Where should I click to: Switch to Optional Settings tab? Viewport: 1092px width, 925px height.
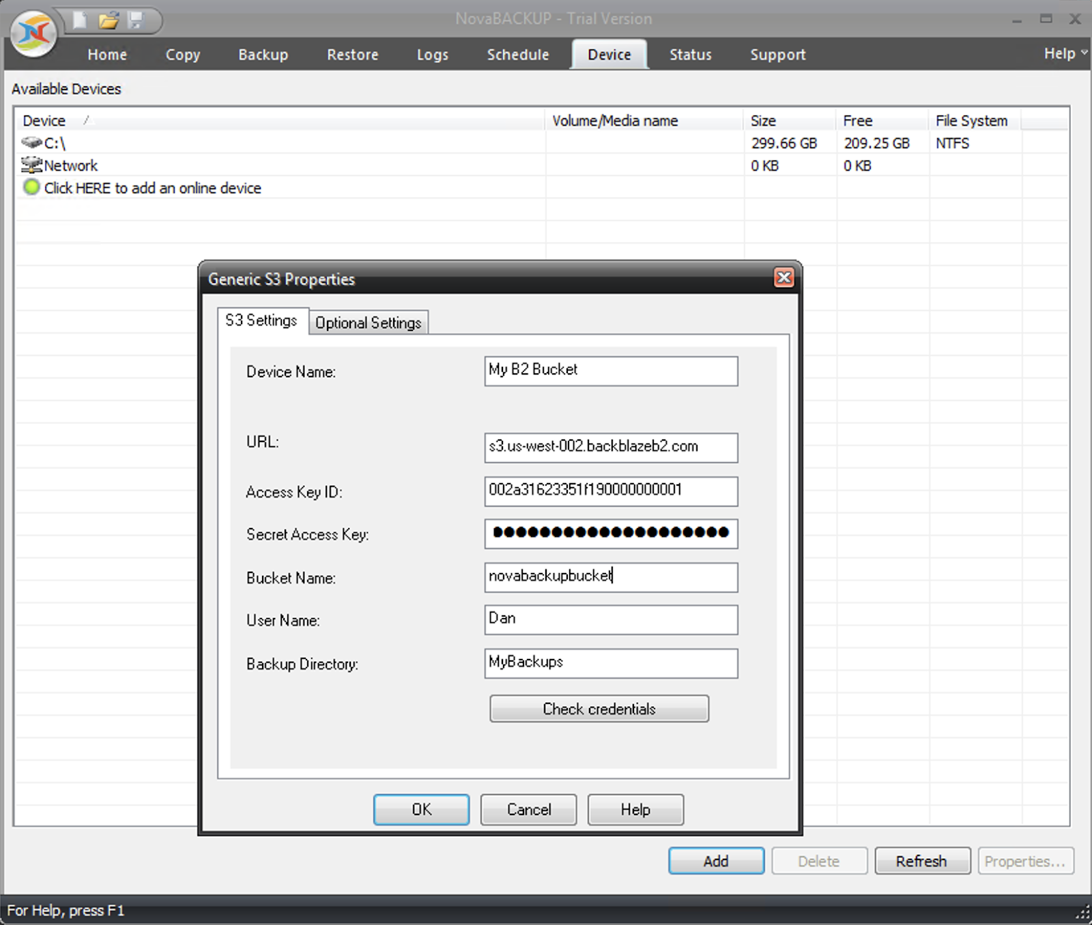(x=369, y=323)
